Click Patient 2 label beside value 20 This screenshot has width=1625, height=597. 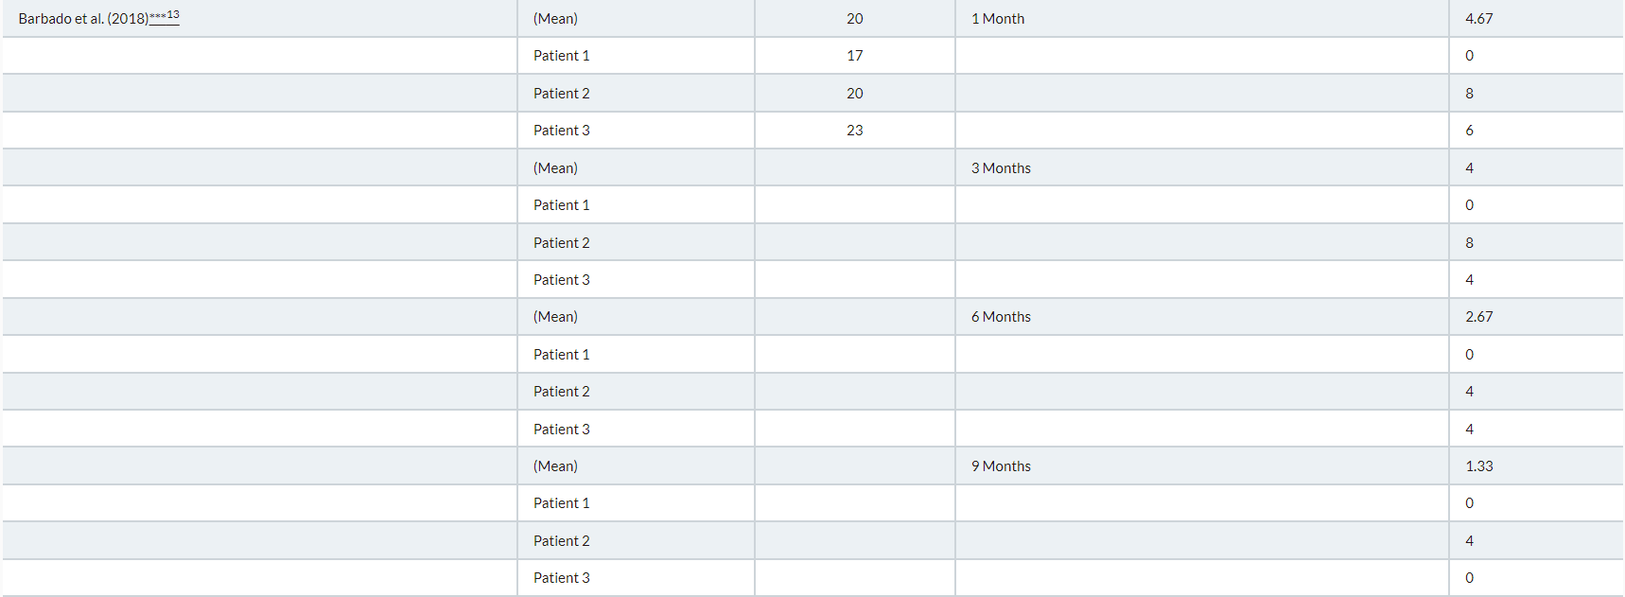561,94
